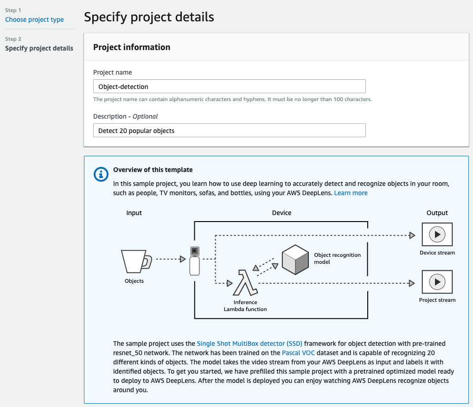
Task: Click the Specify project details page heading
Action: tap(149, 17)
